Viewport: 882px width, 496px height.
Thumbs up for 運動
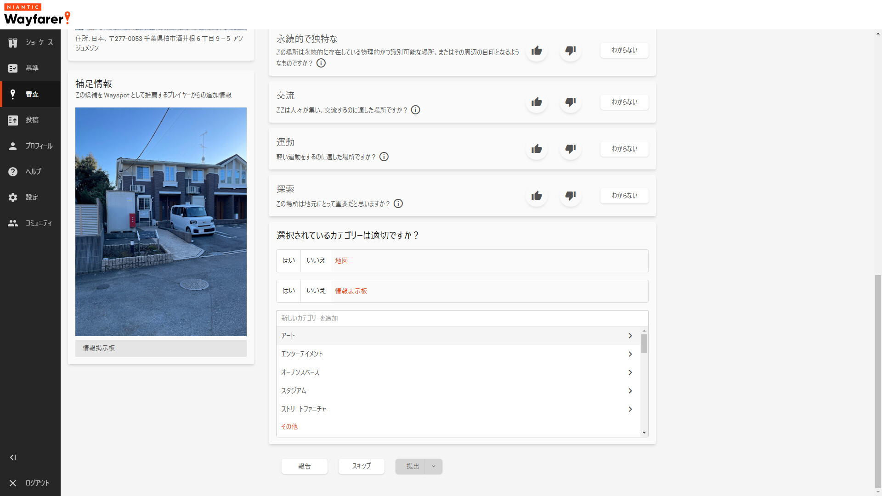[x=537, y=149]
